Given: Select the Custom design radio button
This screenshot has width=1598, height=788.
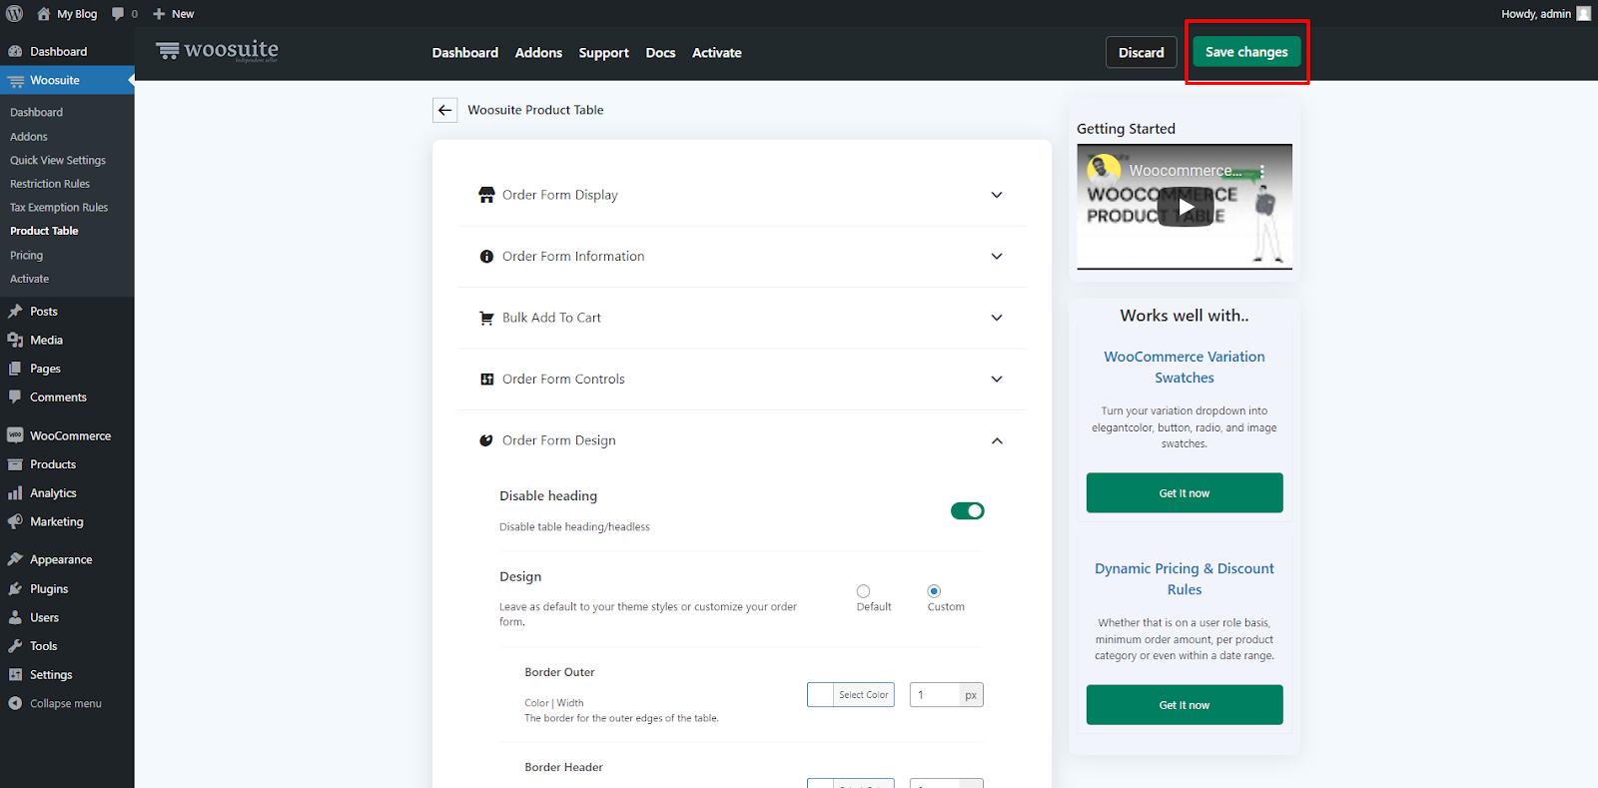Looking at the screenshot, I should (934, 591).
